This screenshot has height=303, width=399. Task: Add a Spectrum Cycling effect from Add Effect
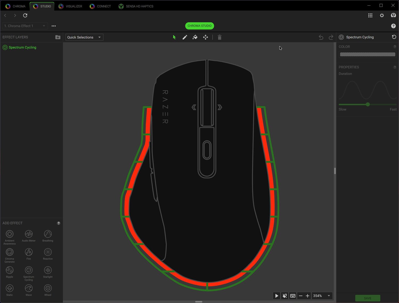(29, 273)
